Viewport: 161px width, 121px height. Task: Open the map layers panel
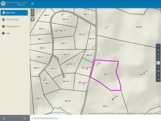coord(158,50)
